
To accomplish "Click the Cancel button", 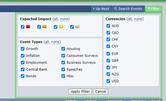I will click(x=101, y=92).
